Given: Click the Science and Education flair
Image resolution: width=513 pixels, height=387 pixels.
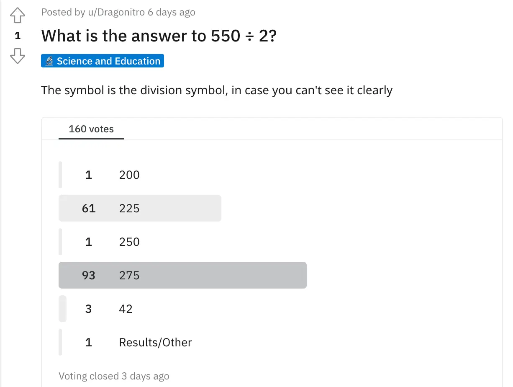Looking at the screenshot, I should [102, 61].
